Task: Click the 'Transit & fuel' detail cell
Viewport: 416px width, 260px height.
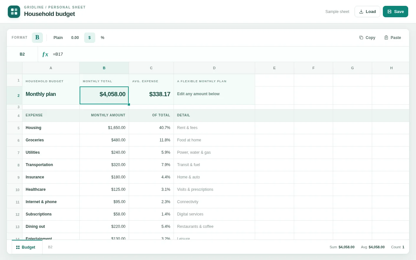Action: pyautogui.click(x=214, y=165)
